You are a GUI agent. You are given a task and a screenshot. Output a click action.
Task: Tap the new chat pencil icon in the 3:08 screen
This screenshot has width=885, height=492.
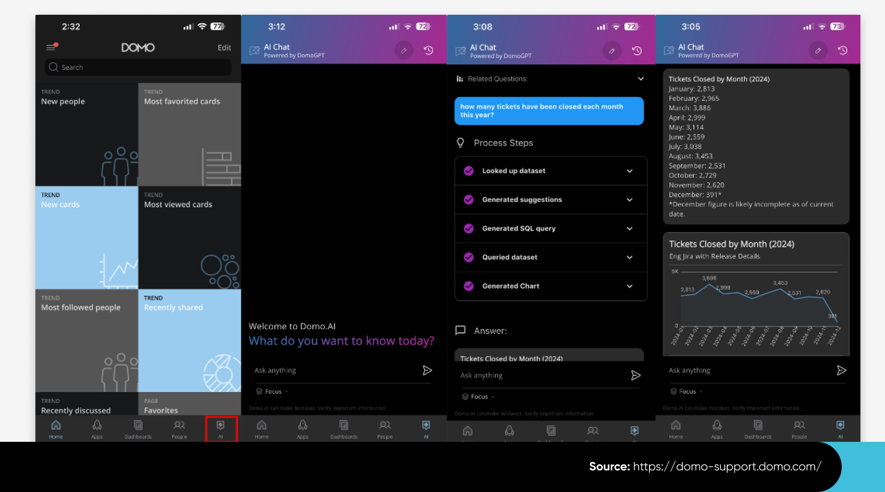612,51
